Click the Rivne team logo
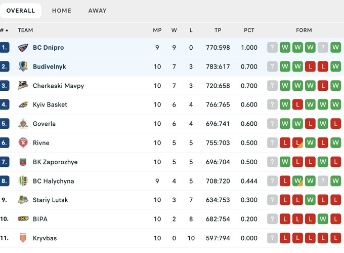344x253 pixels. coord(23,143)
